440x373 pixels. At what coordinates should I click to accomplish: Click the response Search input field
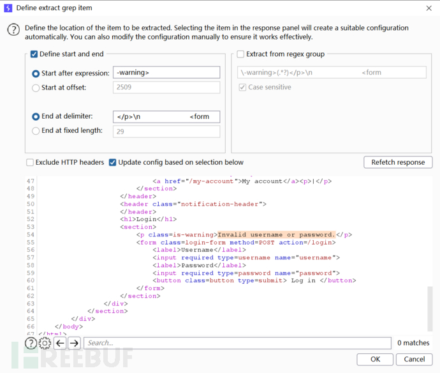237,343
